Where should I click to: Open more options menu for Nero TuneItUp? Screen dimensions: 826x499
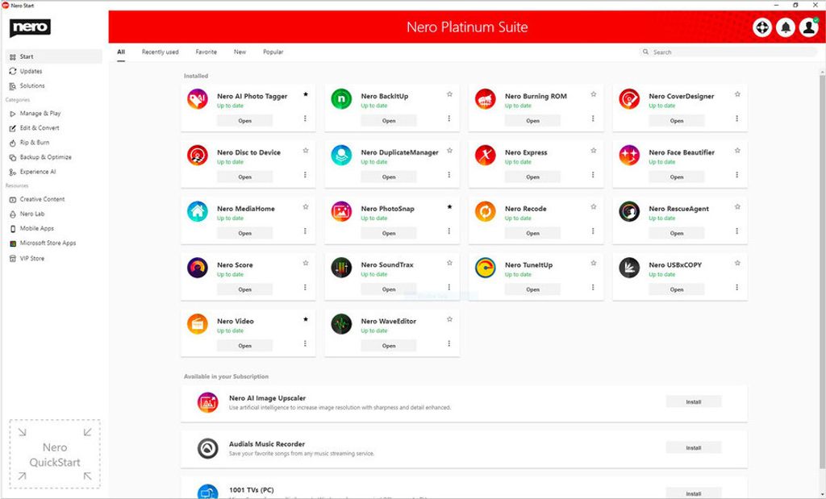click(593, 288)
